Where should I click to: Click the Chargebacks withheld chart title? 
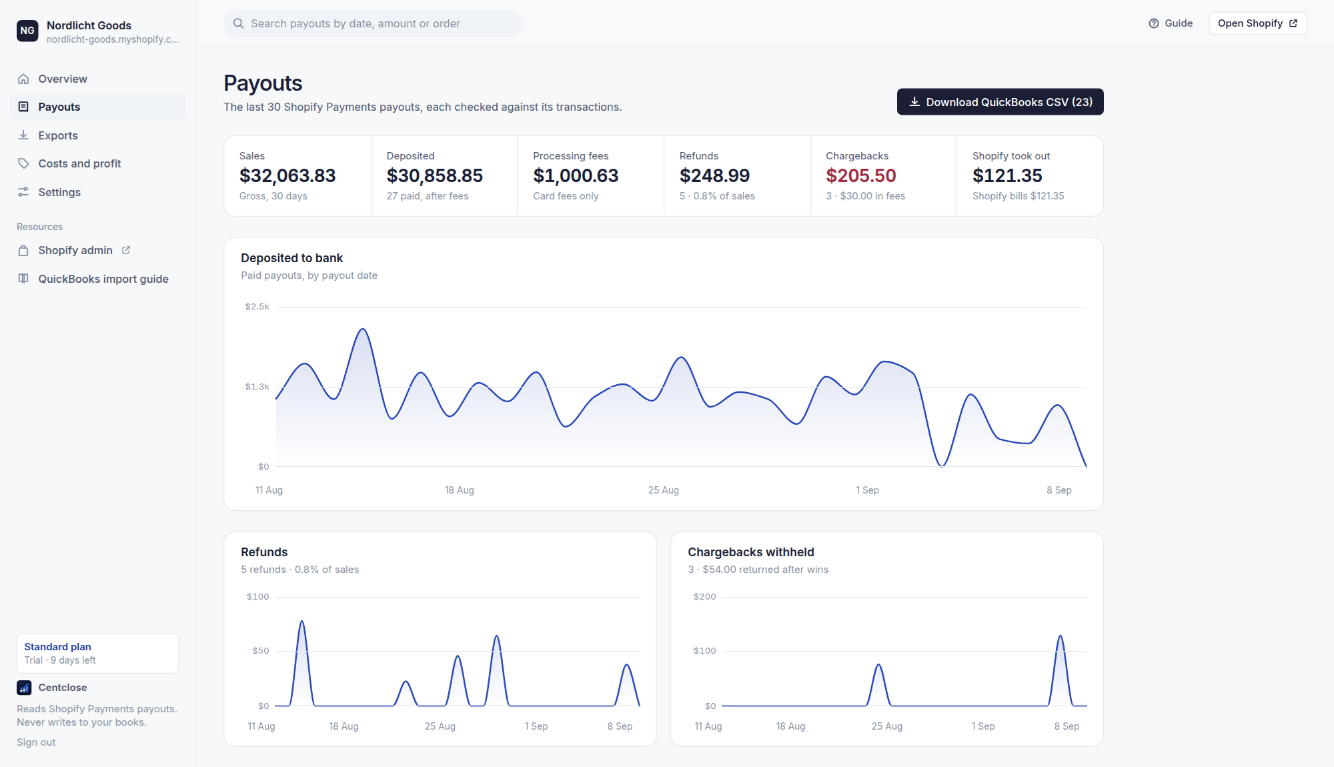coord(751,552)
